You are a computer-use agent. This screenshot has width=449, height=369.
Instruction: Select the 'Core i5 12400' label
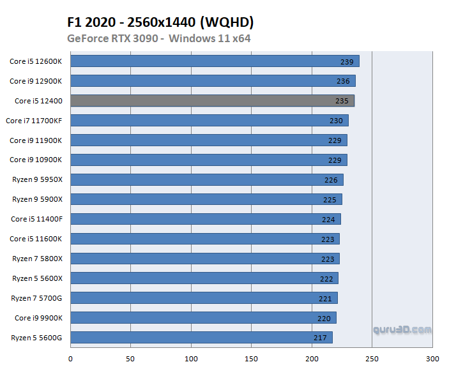pyautogui.click(x=38, y=101)
